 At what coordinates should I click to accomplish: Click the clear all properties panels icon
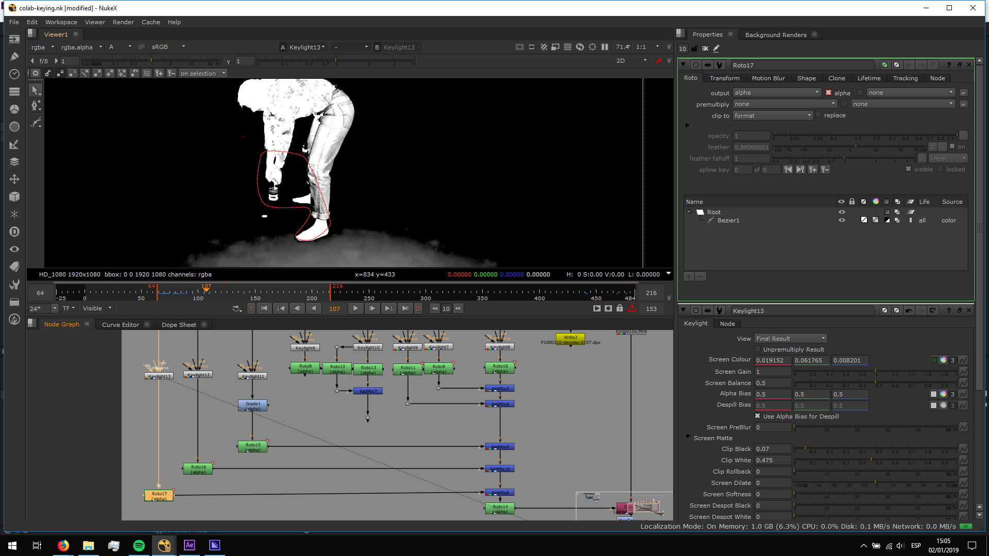(705, 48)
